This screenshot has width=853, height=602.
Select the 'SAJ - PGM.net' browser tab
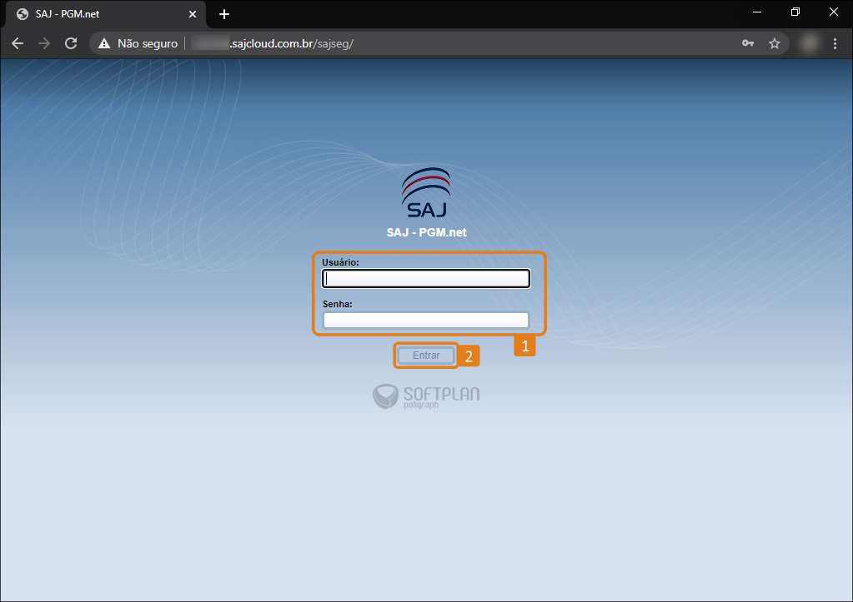(x=100, y=14)
